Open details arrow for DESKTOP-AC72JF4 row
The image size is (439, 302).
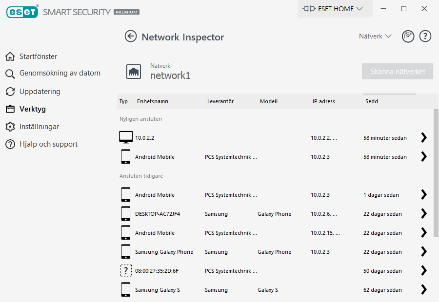click(x=423, y=214)
